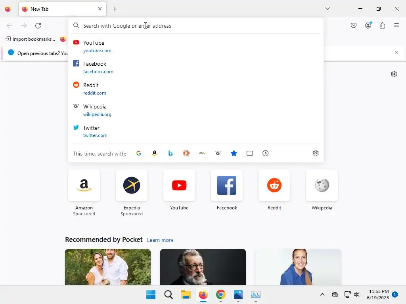Open Pocket story with bearded man
Screen dimensions: 406x304
point(203,267)
